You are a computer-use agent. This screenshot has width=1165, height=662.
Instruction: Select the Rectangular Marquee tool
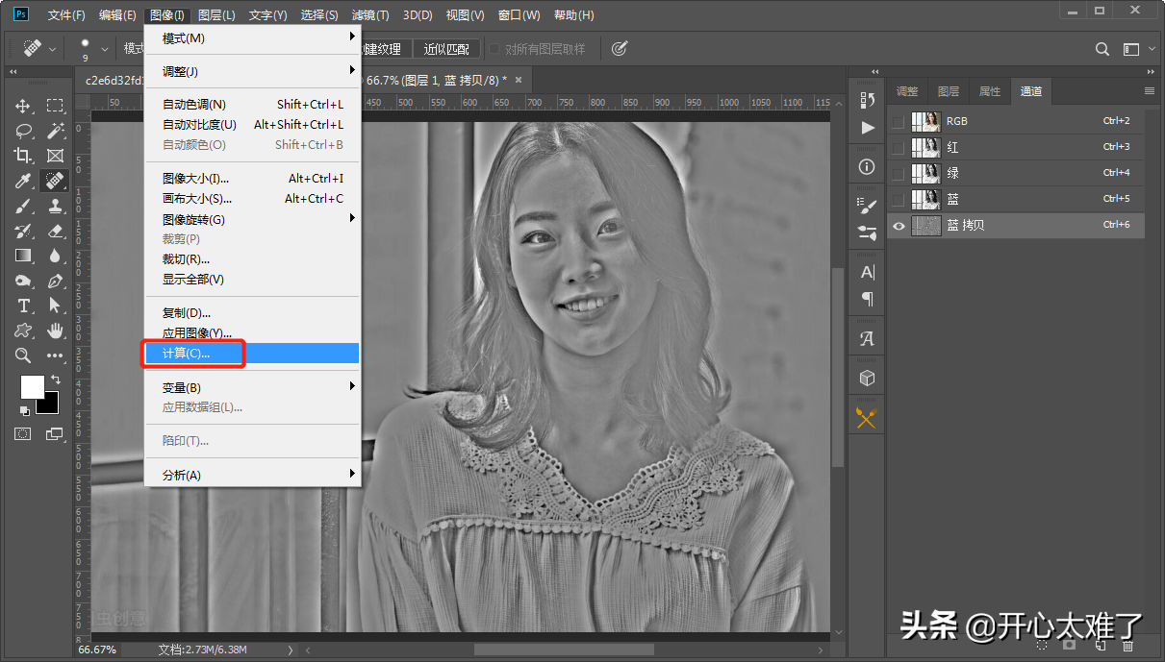[55, 106]
